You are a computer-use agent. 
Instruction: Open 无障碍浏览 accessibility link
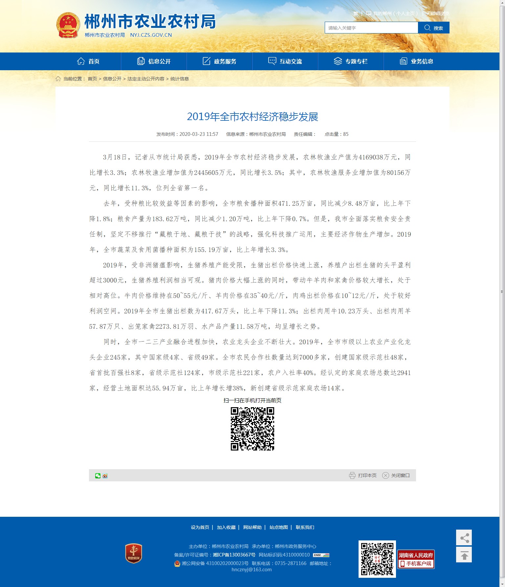(438, 13)
